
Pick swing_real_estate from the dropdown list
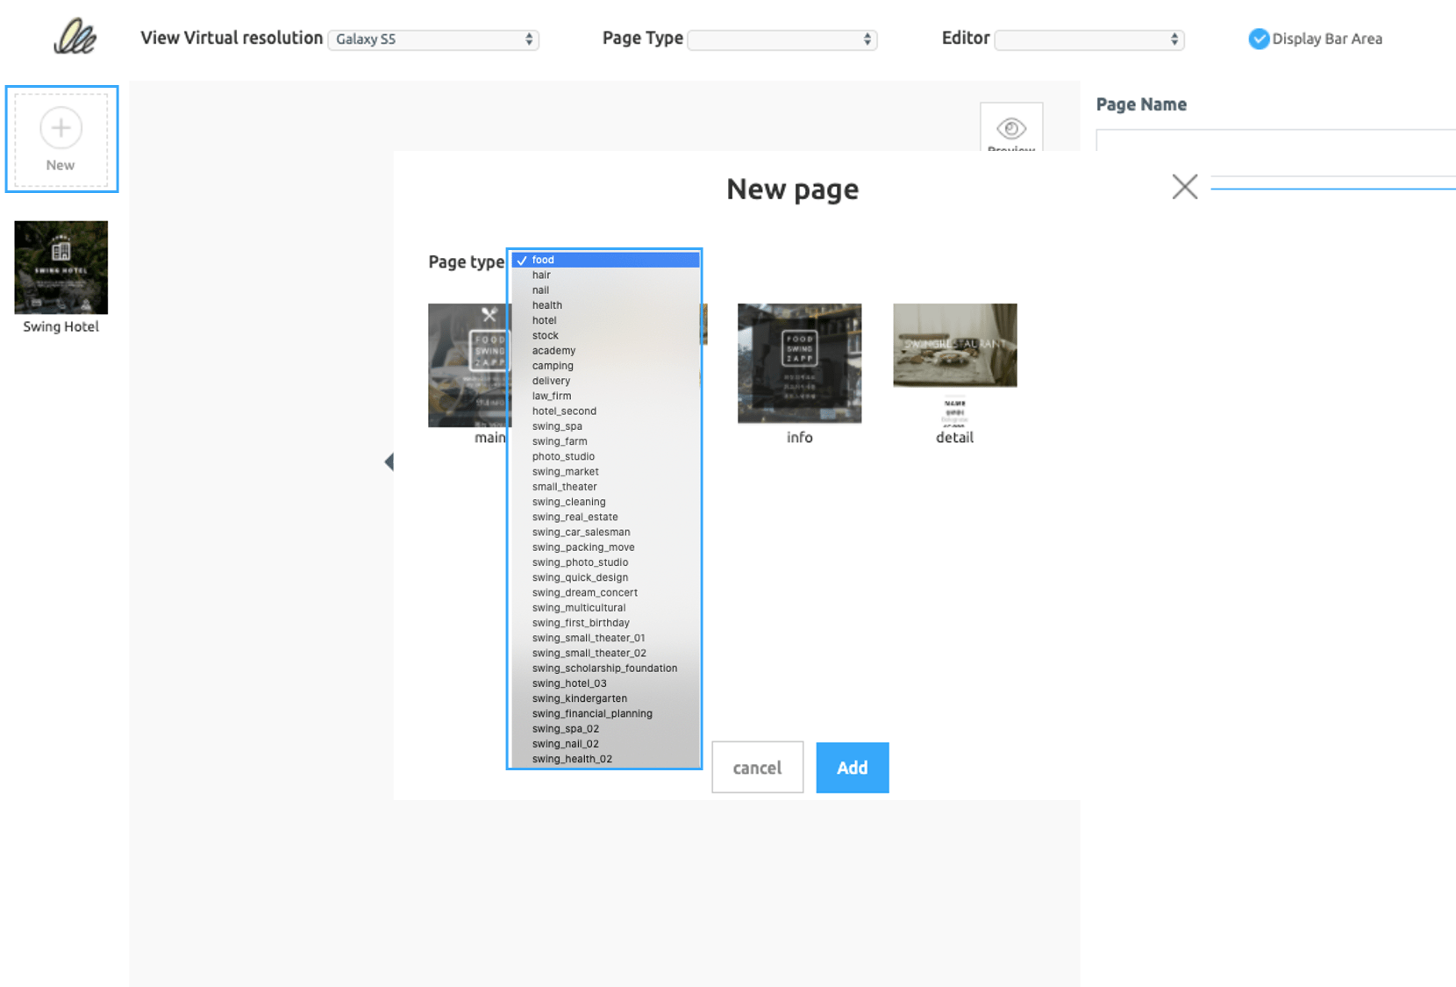575,517
